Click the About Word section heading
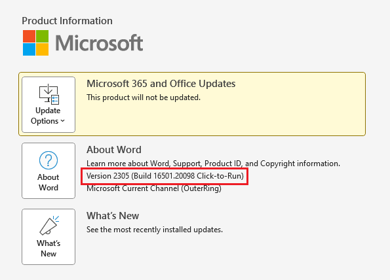 [x=114, y=150]
